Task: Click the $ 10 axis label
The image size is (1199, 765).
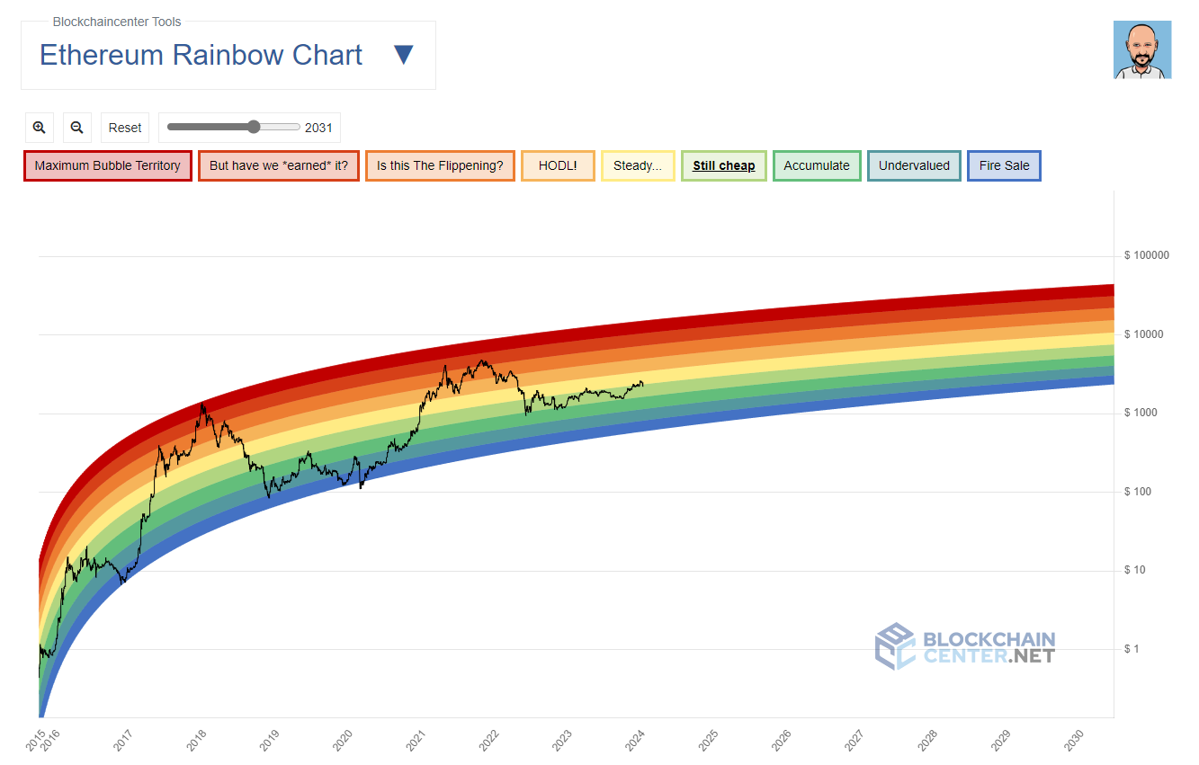Action: [1136, 570]
